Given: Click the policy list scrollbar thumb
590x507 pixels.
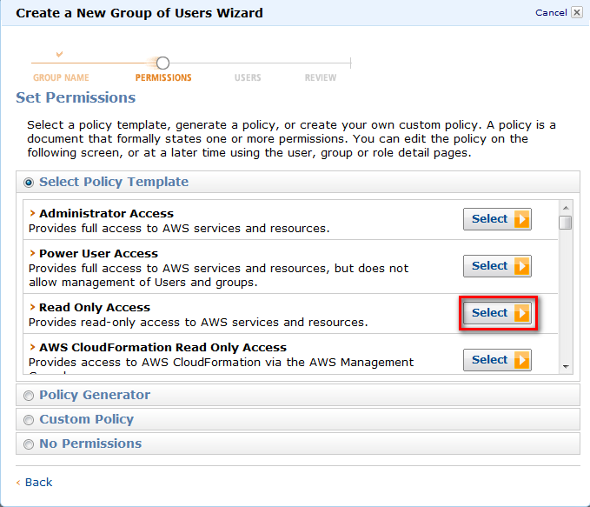Looking at the screenshot, I should click(x=565, y=223).
